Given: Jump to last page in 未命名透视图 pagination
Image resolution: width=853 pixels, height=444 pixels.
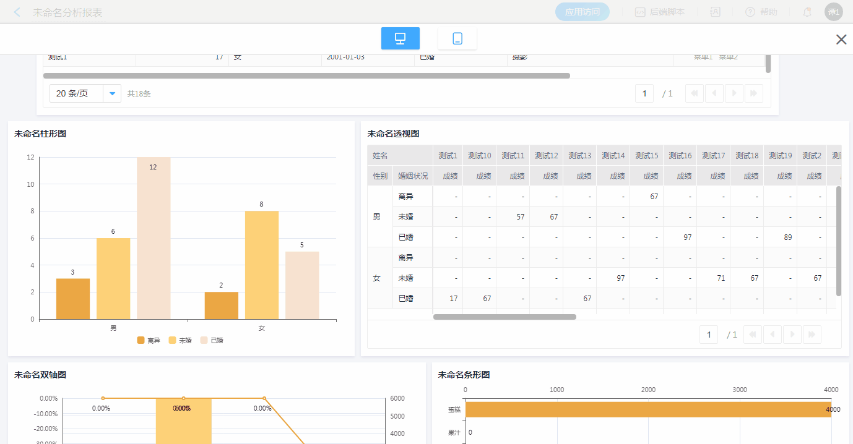Looking at the screenshot, I should coord(812,335).
